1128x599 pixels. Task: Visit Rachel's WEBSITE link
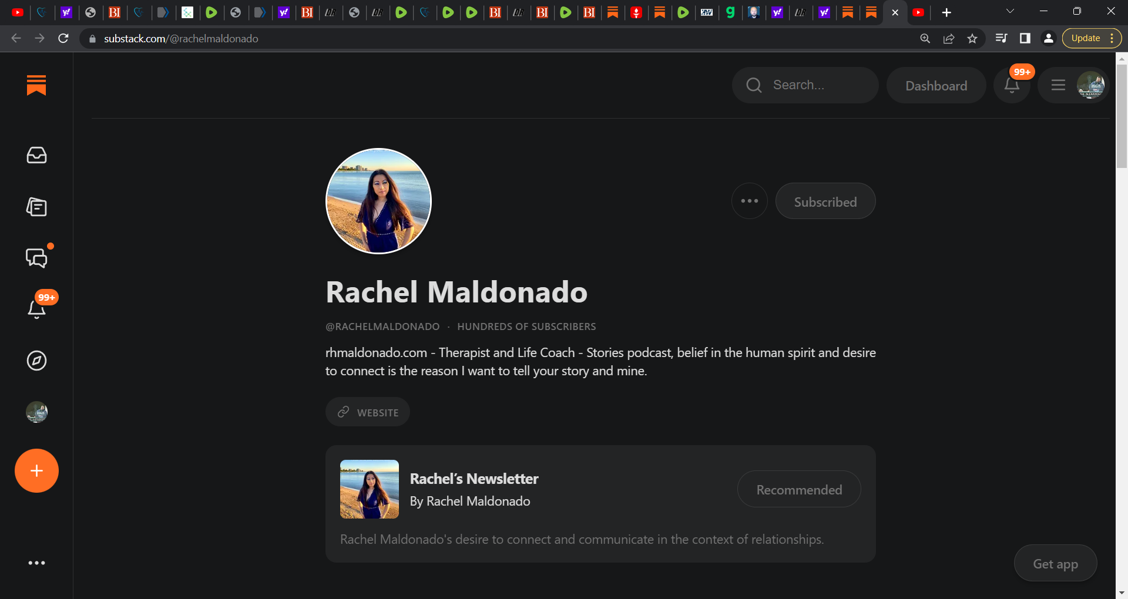point(368,412)
